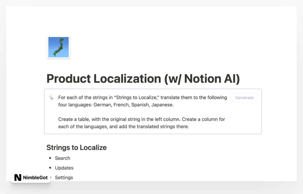
Task: Select the Strings to Localize heading
Action: [77, 147]
